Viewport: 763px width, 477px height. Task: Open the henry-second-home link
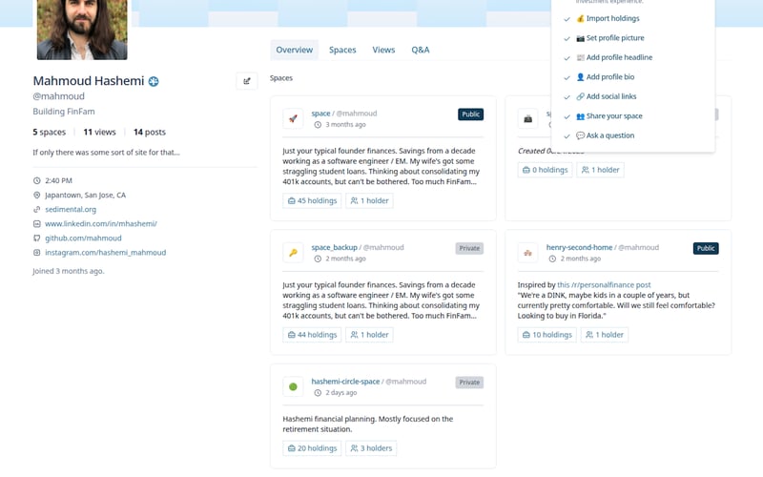pyautogui.click(x=579, y=247)
